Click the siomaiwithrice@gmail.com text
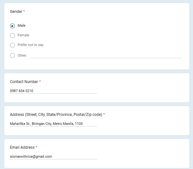193x169 pixels. click(x=31, y=156)
